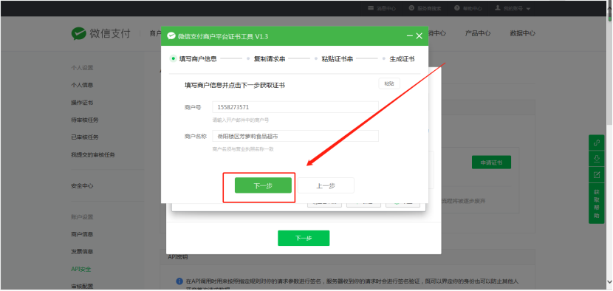Open 个人信息 in the sidebar

[x=82, y=85]
